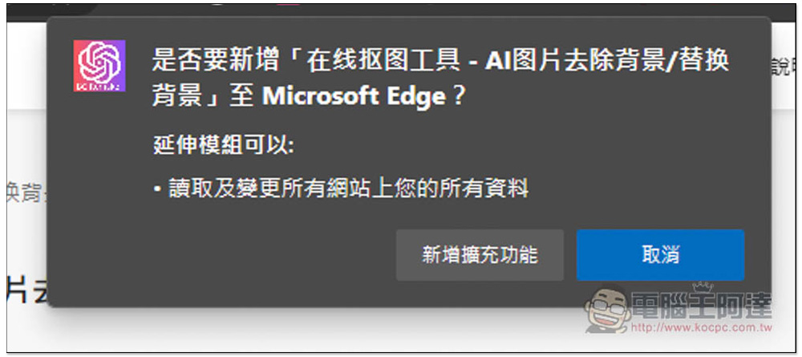Dismiss dialog using 取消 button
This screenshot has height=357, width=802.
coord(660,254)
